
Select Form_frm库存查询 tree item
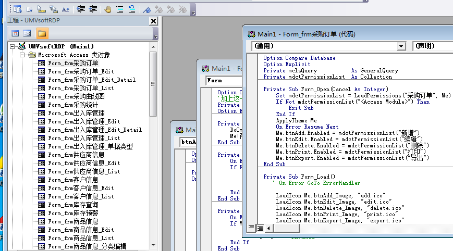tap(73, 205)
